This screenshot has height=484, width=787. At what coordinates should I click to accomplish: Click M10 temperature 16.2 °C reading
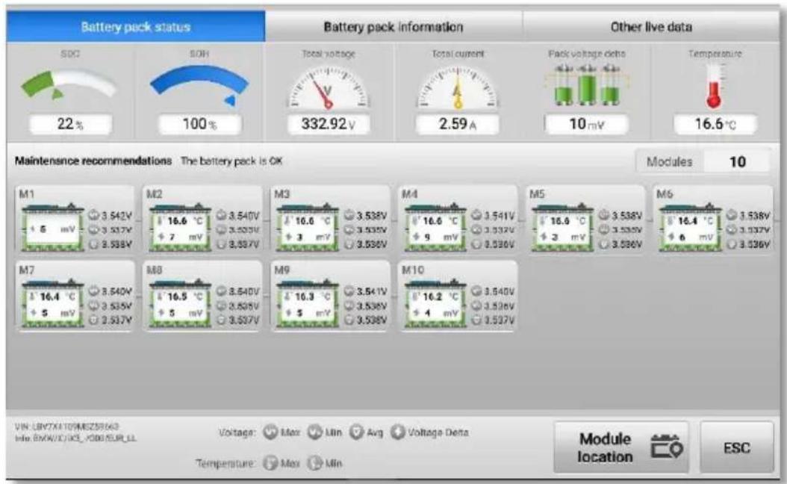pos(435,297)
